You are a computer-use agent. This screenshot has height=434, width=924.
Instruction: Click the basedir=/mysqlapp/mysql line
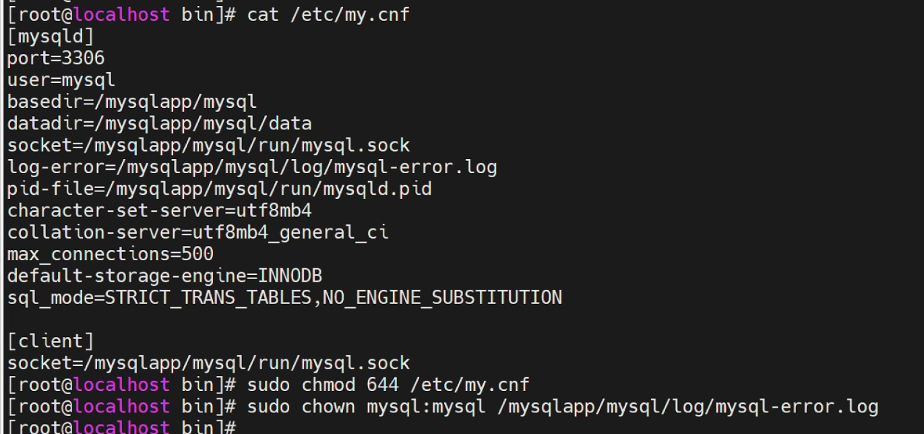(132, 102)
